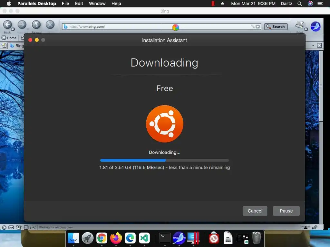330x247 pixels.
Task: Click Parallels Desktop icon in Dock
Action: (x=193, y=238)
